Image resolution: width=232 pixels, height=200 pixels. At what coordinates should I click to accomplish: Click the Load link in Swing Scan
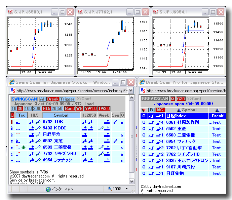point(89,104)
